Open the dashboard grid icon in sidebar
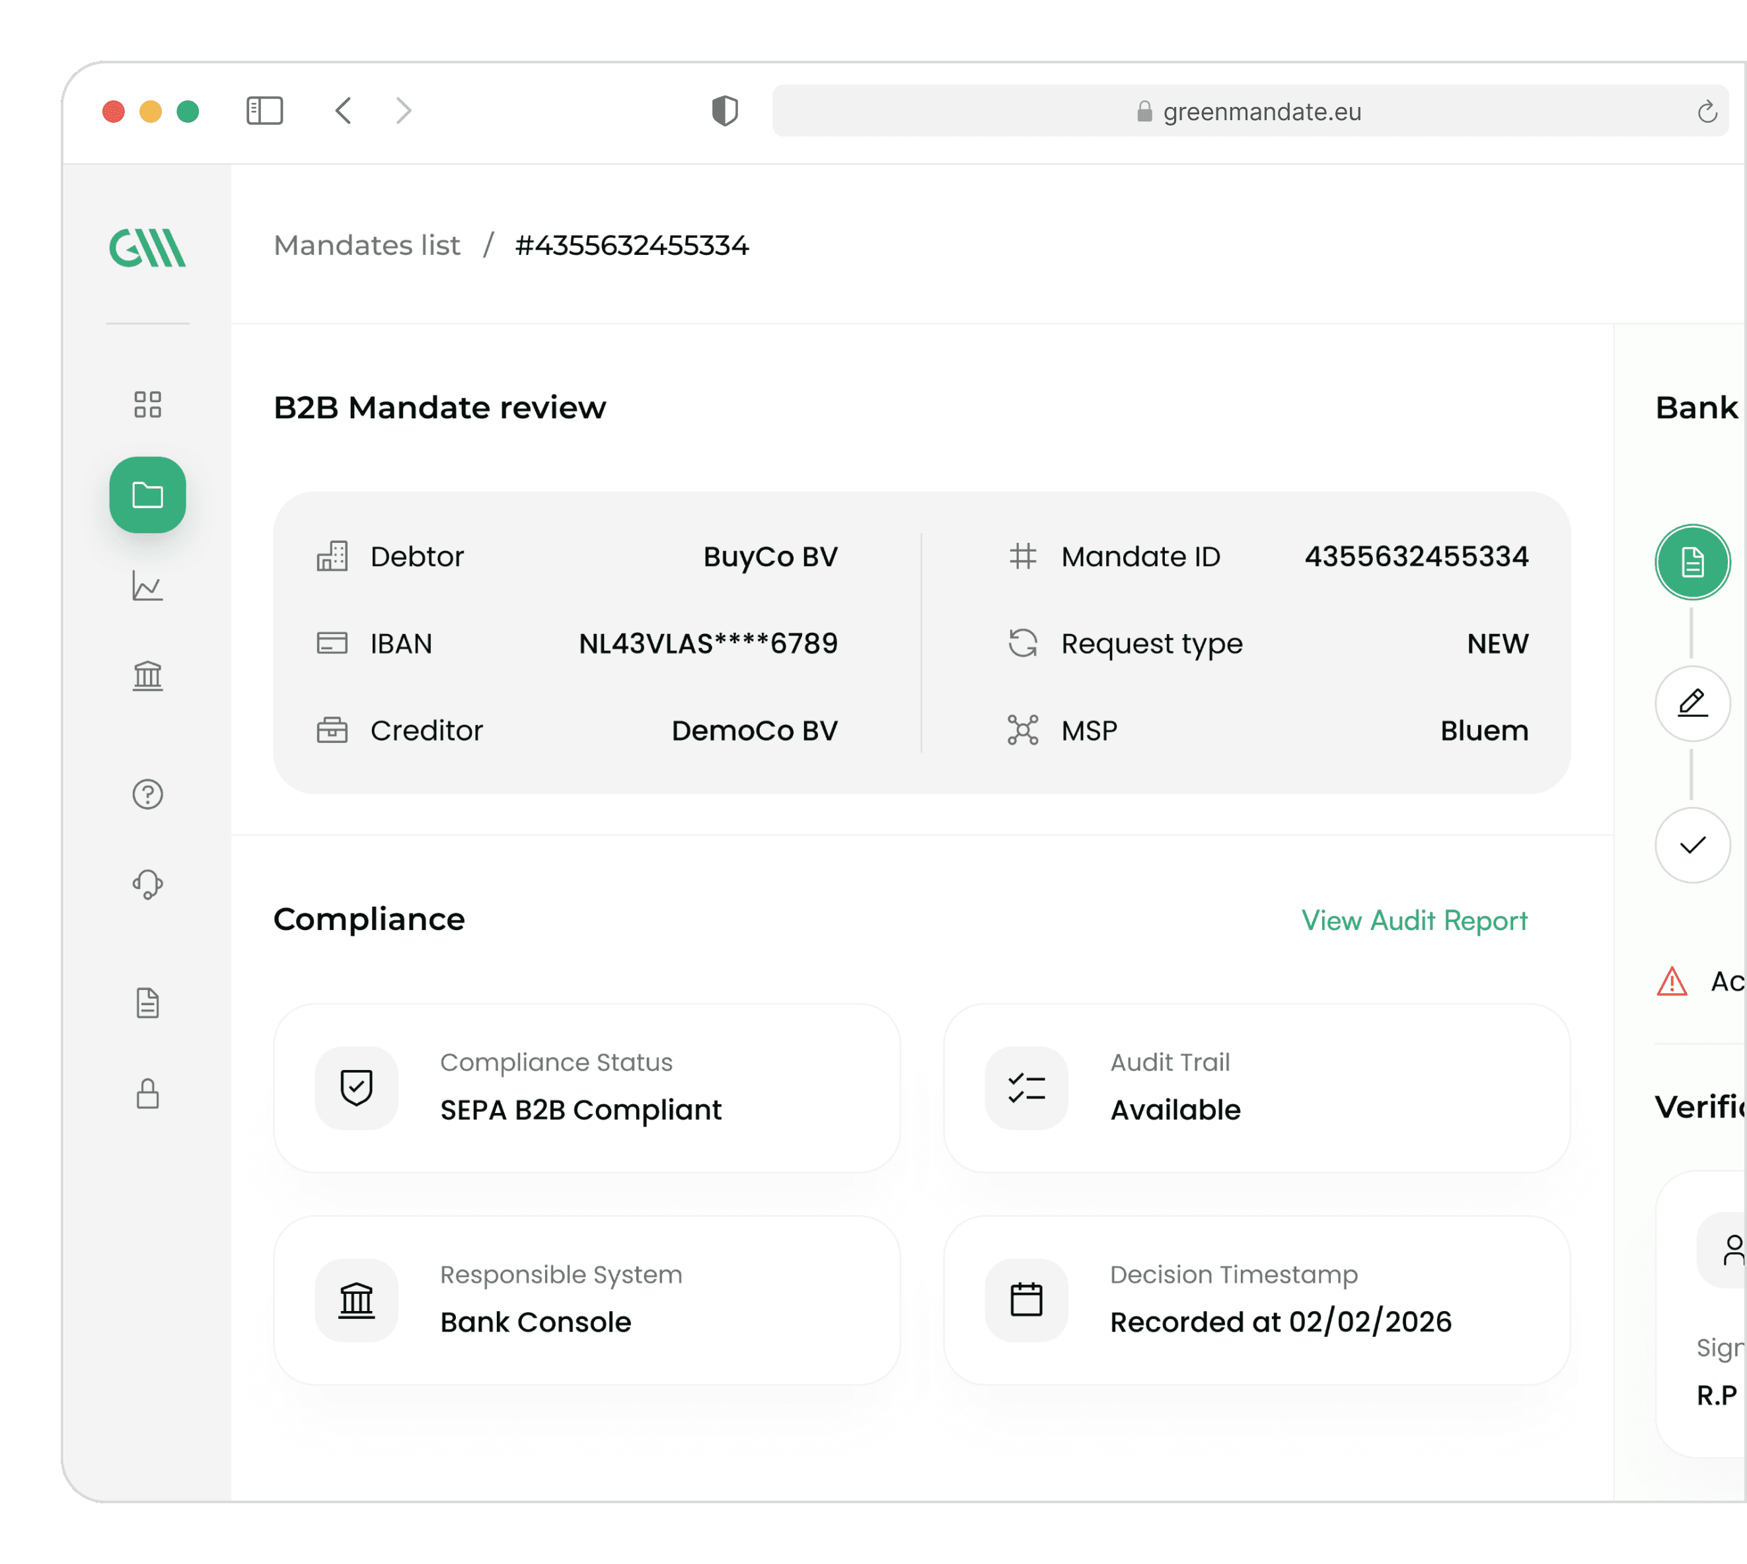 tap(148, 405)
